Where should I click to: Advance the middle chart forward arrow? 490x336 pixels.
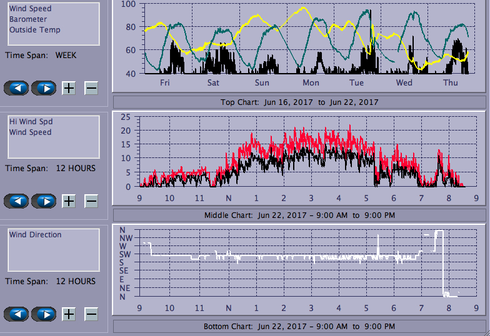pyautogui.click(x=44, y=201)
